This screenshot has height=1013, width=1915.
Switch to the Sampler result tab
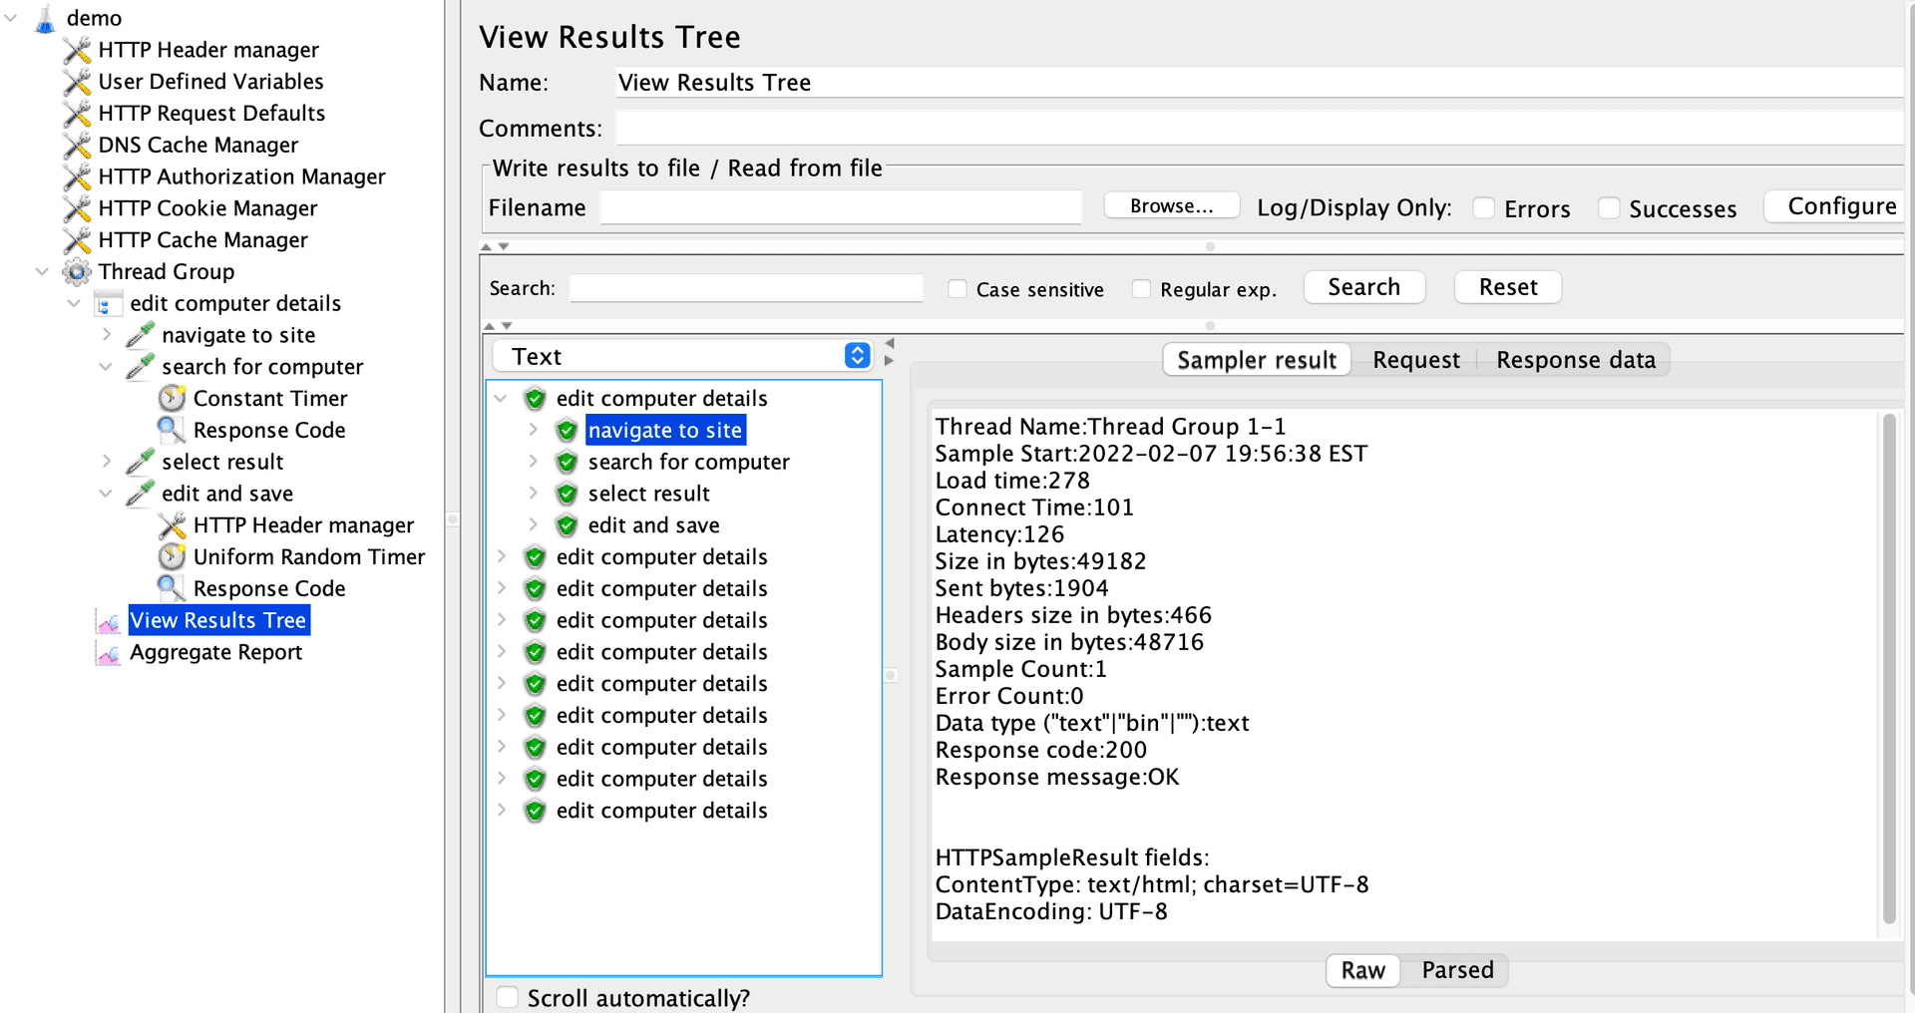(x=1257, y=360)
